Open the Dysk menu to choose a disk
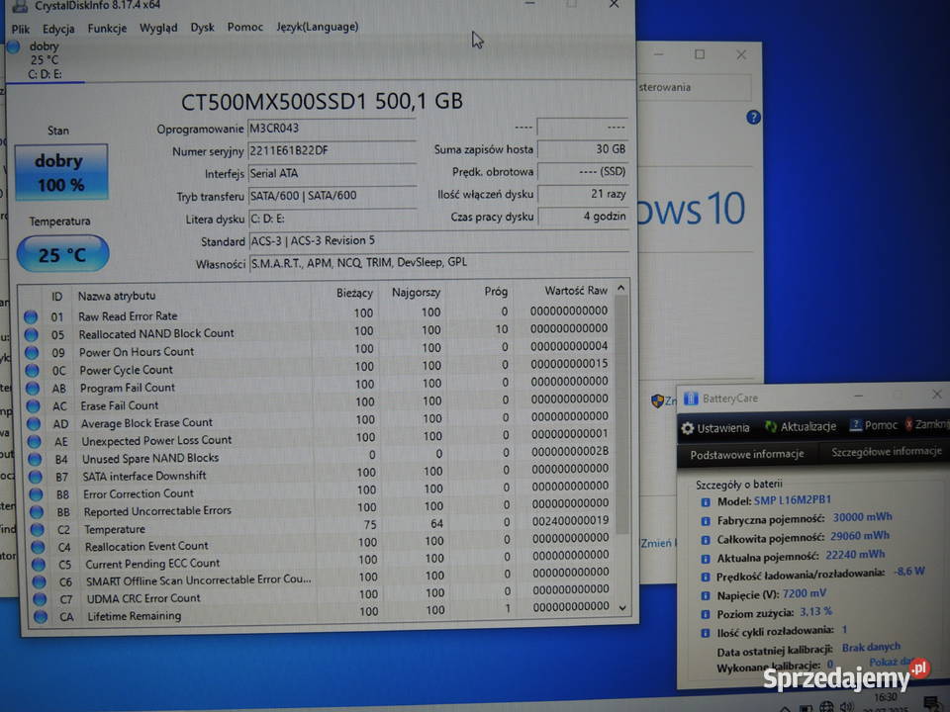 (202, 28)
